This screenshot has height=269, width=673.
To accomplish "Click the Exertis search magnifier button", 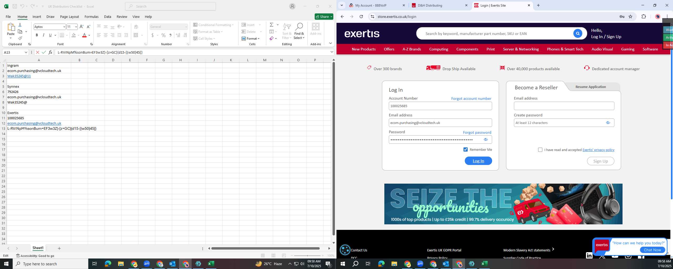I will click(x=578, y=33).
